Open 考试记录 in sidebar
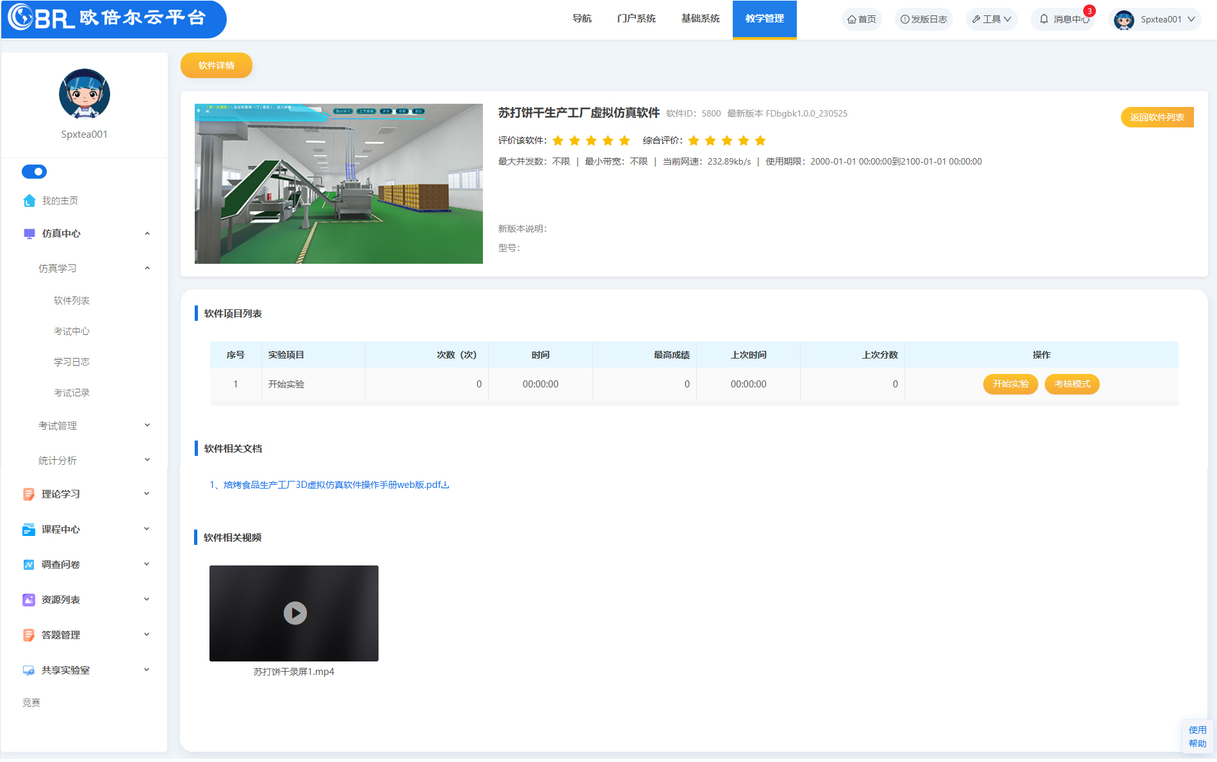Screen dimensions: 1217x762 [x=72, y=393]
